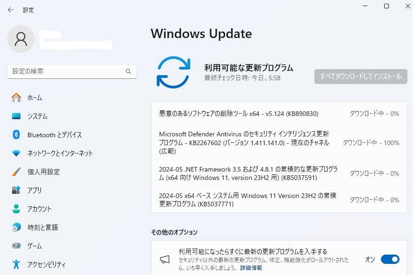Image resolution: width=413 pixels, height=275 pixels.
Task: Go to アカウント settings
Action: [40, 209]
